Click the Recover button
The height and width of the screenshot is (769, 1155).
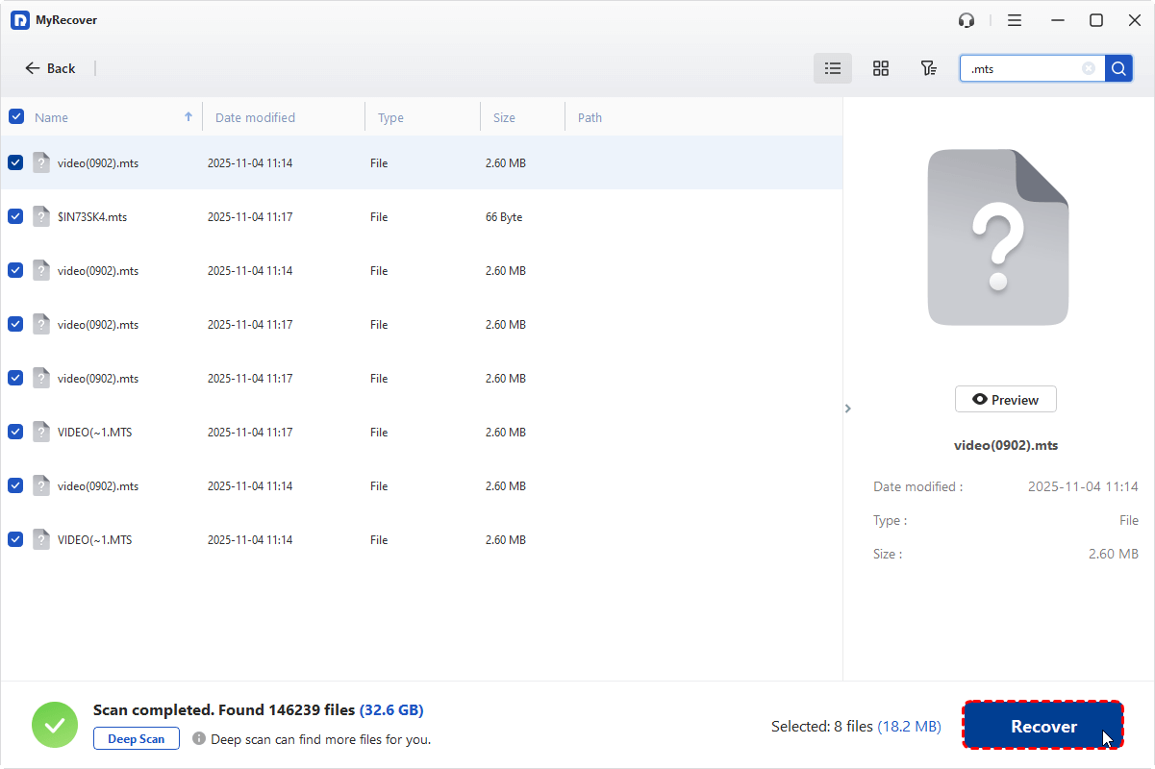[x=1043, y=727]
